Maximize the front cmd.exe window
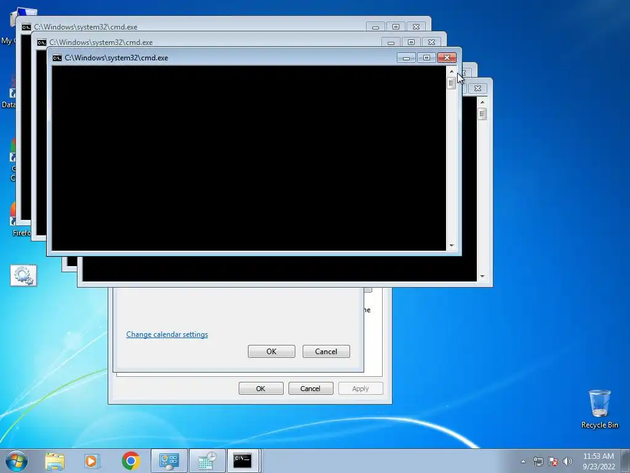 [427, 58]
